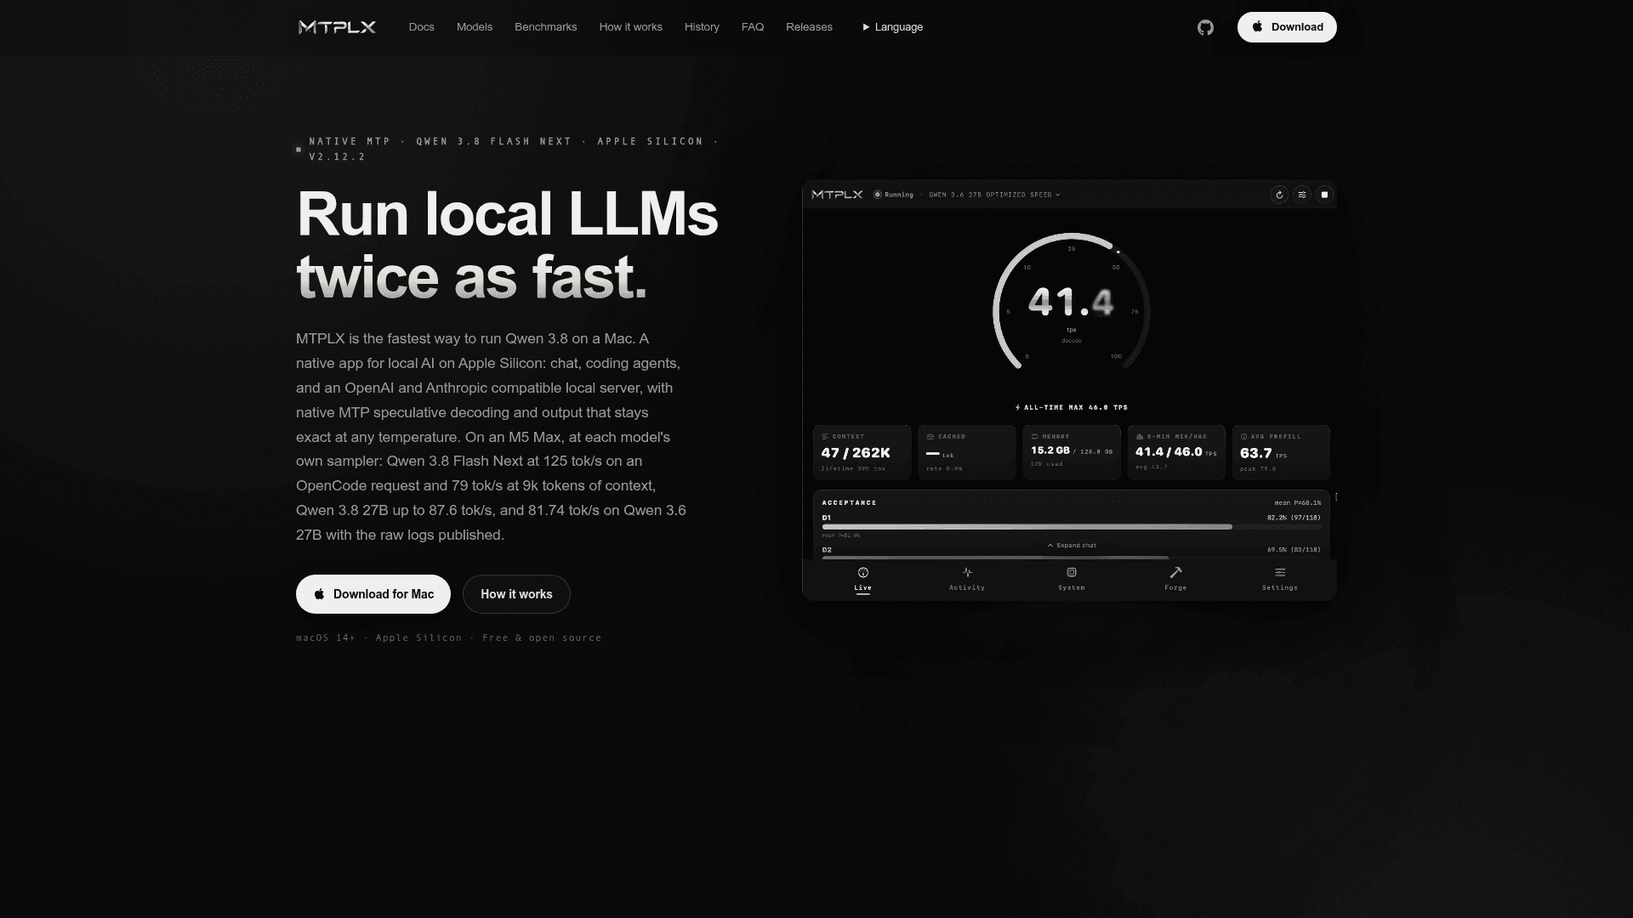
Task: Click the D2 acceptance progress bar
Action: pos(1072,558)
